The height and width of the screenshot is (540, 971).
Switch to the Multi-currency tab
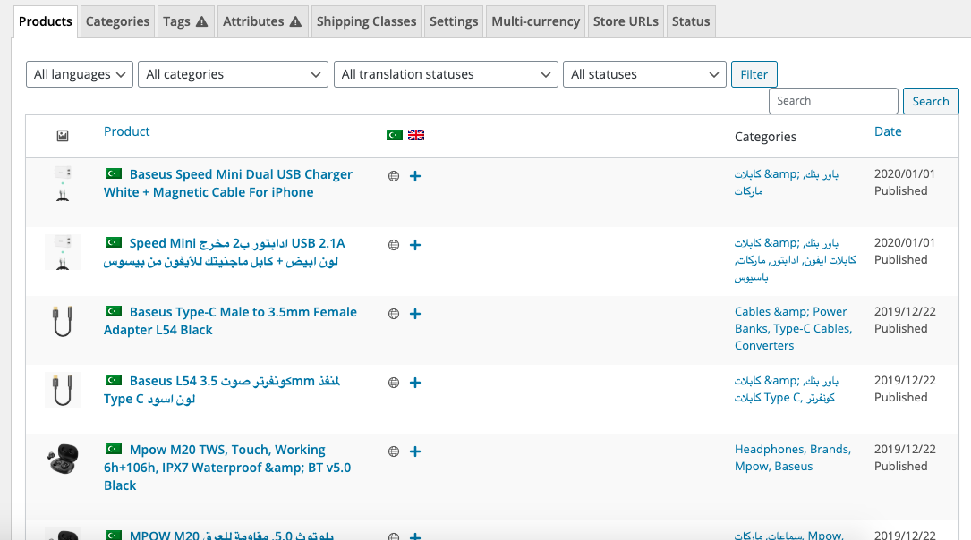(535, 21)
